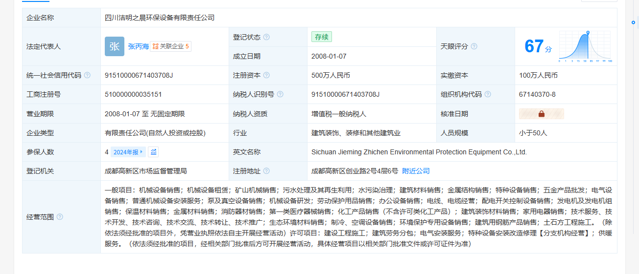Click the 存续 registration status badge
The width and height of the screenshot is (639, 274).
(322, 37)
